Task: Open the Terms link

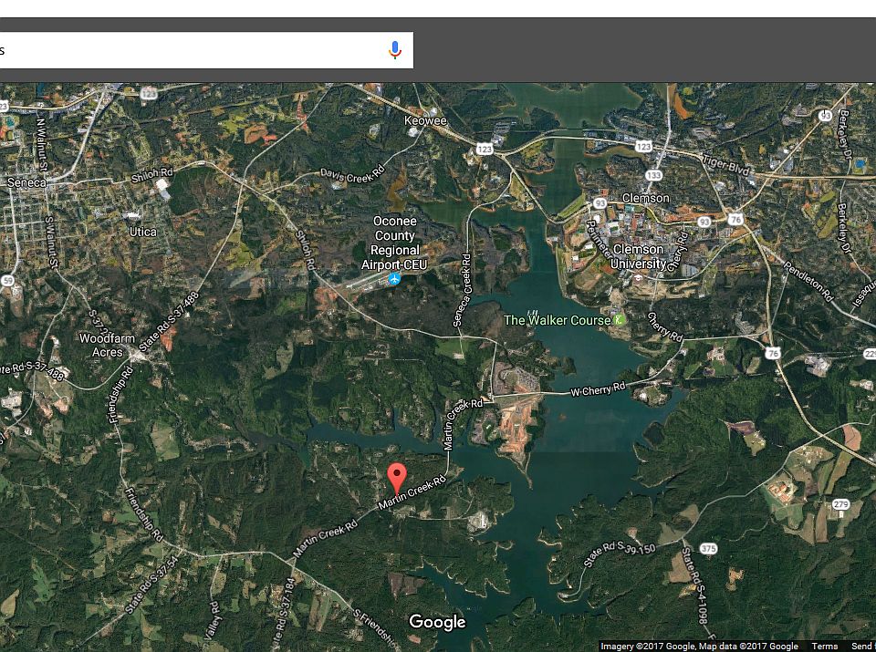Action: click(x=825, y=647)
